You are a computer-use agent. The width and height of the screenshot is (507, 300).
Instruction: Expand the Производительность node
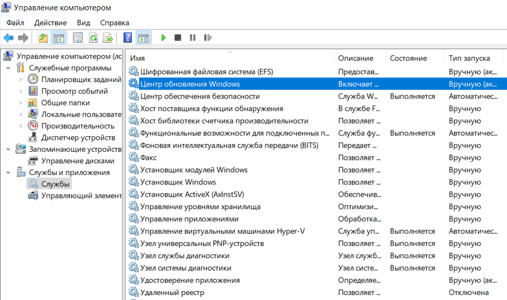tap(21, 126)
